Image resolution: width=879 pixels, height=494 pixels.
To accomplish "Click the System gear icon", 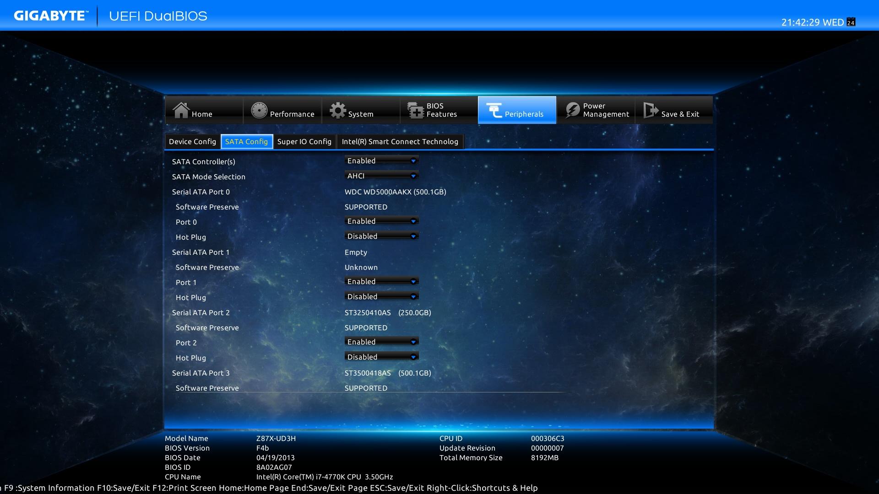I will pyautogui.click(x=338, y=110).
